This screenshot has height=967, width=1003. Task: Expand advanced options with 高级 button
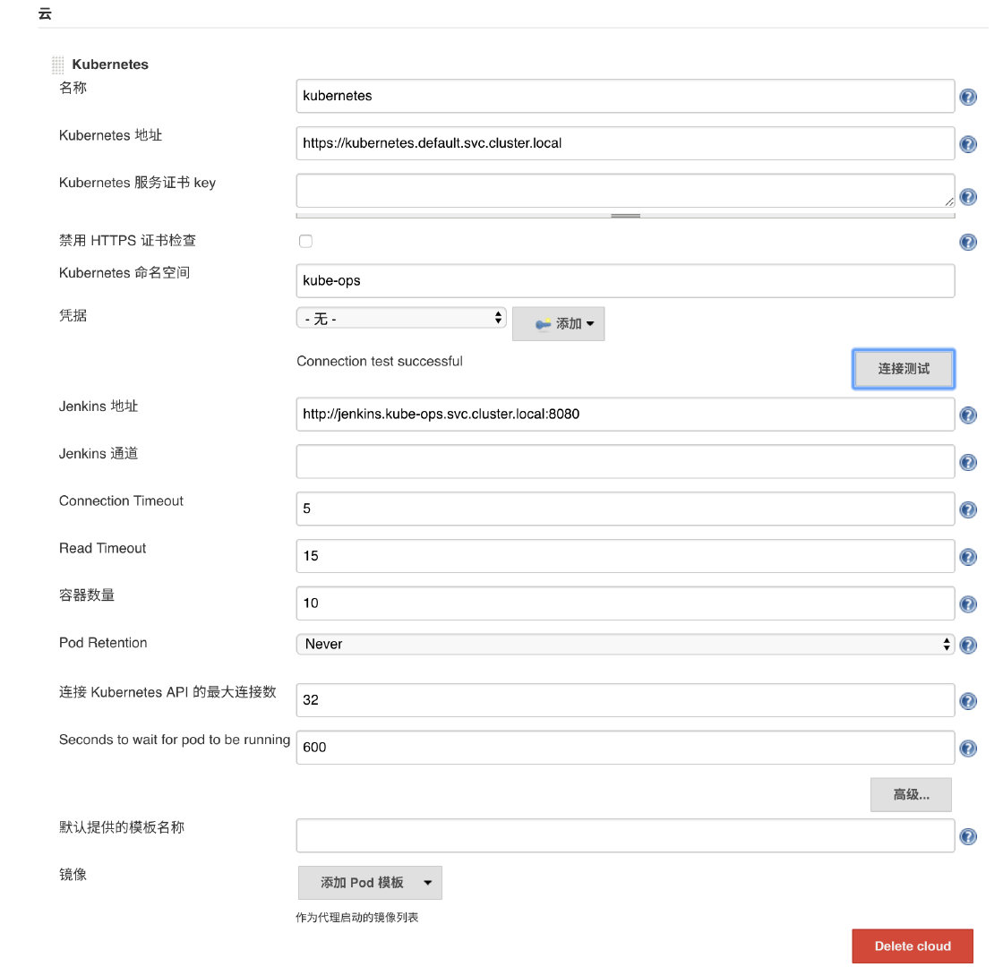911,794
